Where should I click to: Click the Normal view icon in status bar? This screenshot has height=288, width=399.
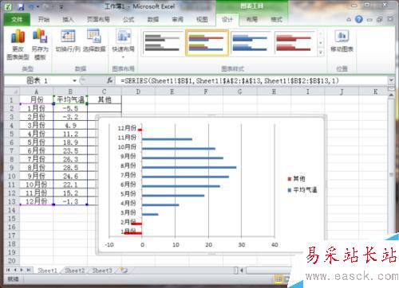[x=279, y=279]
